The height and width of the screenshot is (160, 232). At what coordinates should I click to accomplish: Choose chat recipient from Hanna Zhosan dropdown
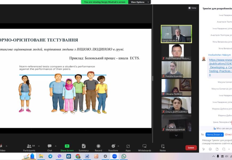coord(214,135)
